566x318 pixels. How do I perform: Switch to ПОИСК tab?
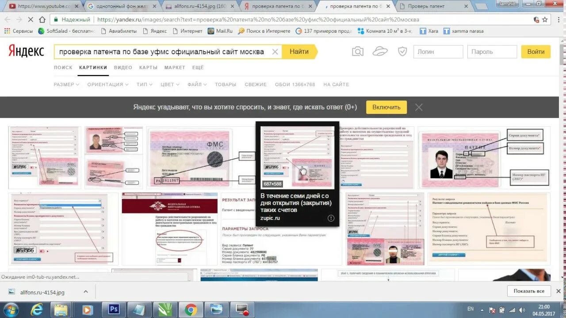tap(63, 68)
